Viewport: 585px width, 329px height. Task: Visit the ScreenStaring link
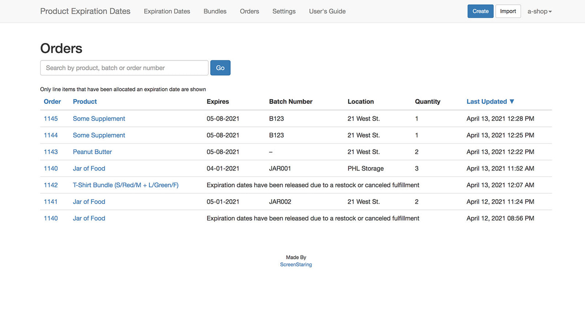click(296, 264)
